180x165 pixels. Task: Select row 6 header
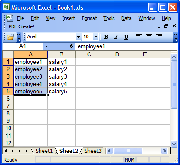[8, 99]
